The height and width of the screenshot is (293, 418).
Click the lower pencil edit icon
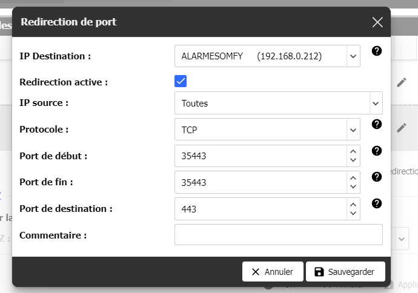pyautogui.click(x=401, y=128)
